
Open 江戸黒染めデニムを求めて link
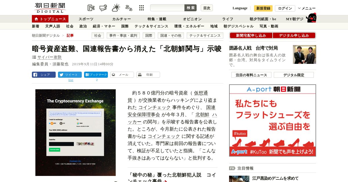[275, 178]
